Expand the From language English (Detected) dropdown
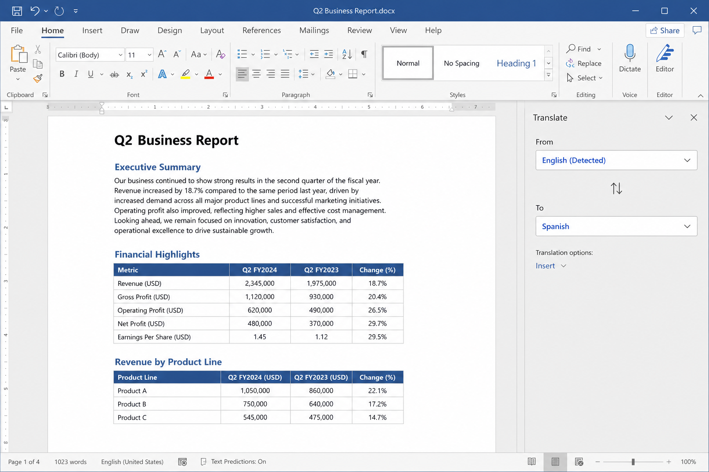 [x=616, y=160]
